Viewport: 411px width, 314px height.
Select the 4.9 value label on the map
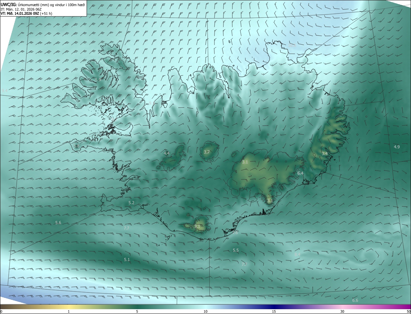tap(397, 147)
